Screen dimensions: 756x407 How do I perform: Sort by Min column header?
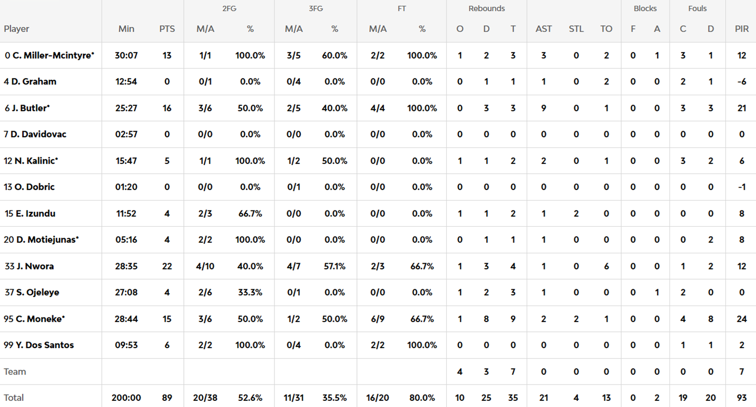click(126, 29)
